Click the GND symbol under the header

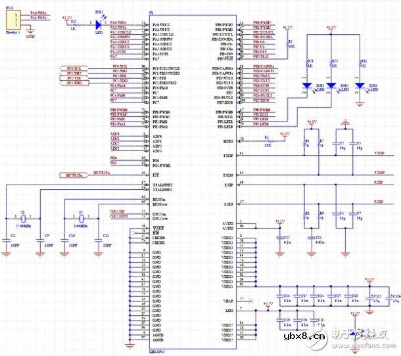pyautogui.click(x=30, y=32)
